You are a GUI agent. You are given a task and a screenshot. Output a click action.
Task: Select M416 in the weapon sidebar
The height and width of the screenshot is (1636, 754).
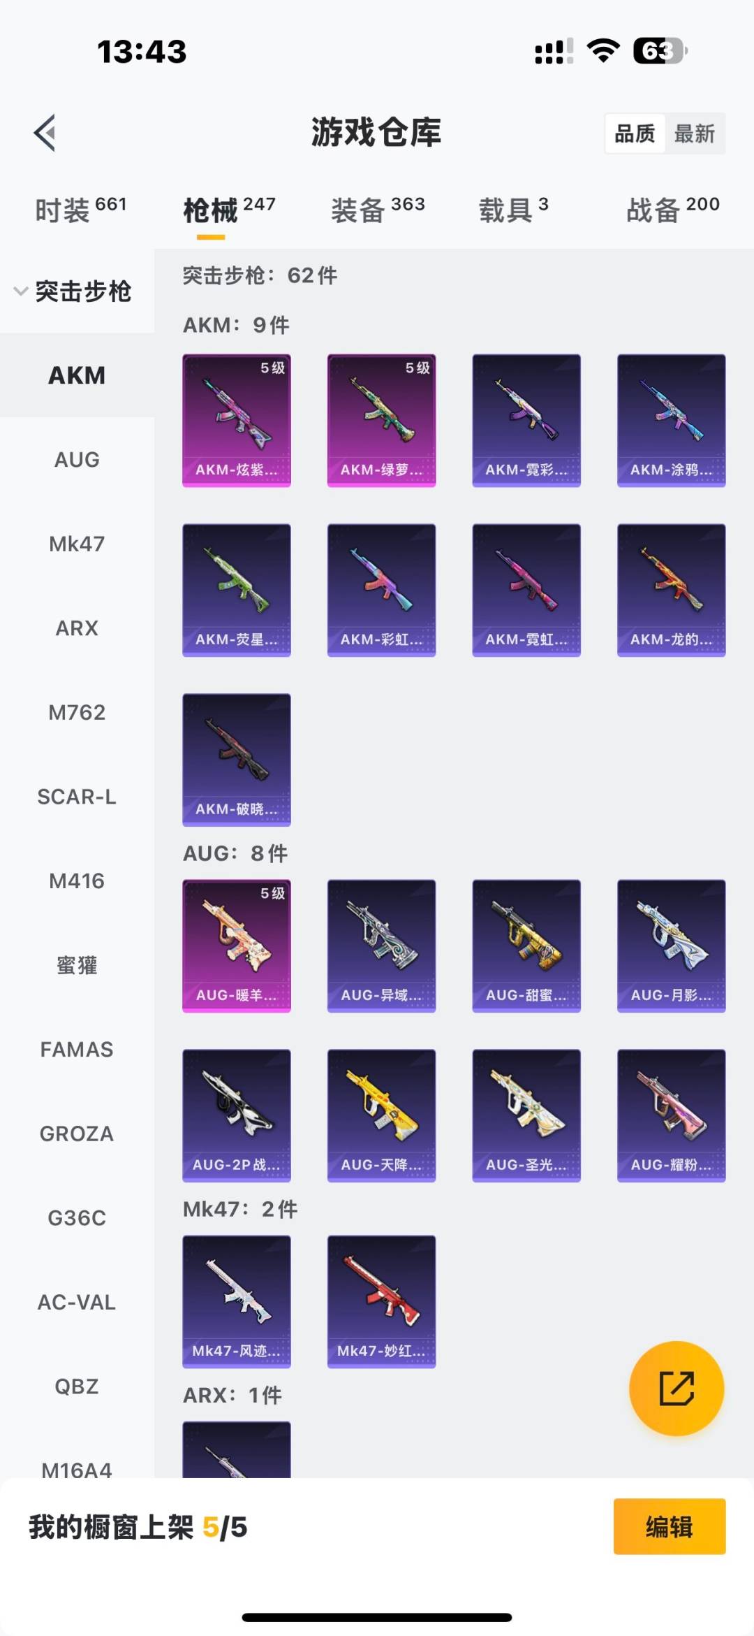pos(77,881)
